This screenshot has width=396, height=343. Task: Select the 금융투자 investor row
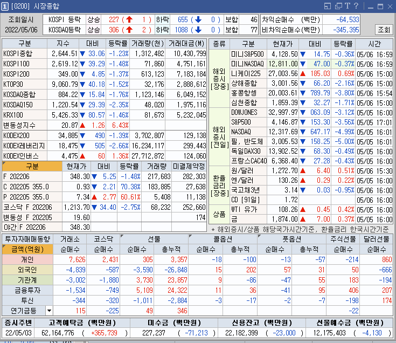point(27,291)
